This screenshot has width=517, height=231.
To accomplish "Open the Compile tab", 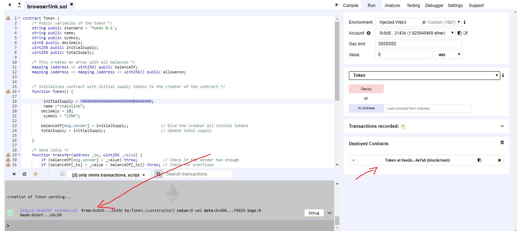I will click(351, 5).
